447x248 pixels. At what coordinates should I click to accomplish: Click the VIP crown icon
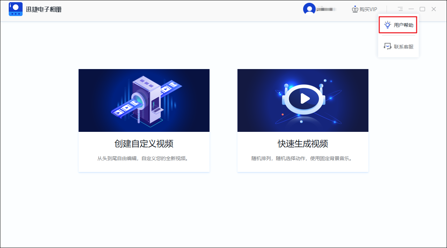tap(355, 9)
